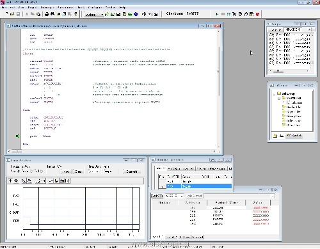Collapse the salu.mcp project tree root
Viewport: 320px width, 249px height.
pos(275,93)
